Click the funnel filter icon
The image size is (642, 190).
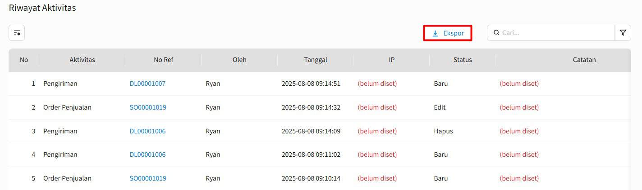pyautogui.click(x=623, y=33)
